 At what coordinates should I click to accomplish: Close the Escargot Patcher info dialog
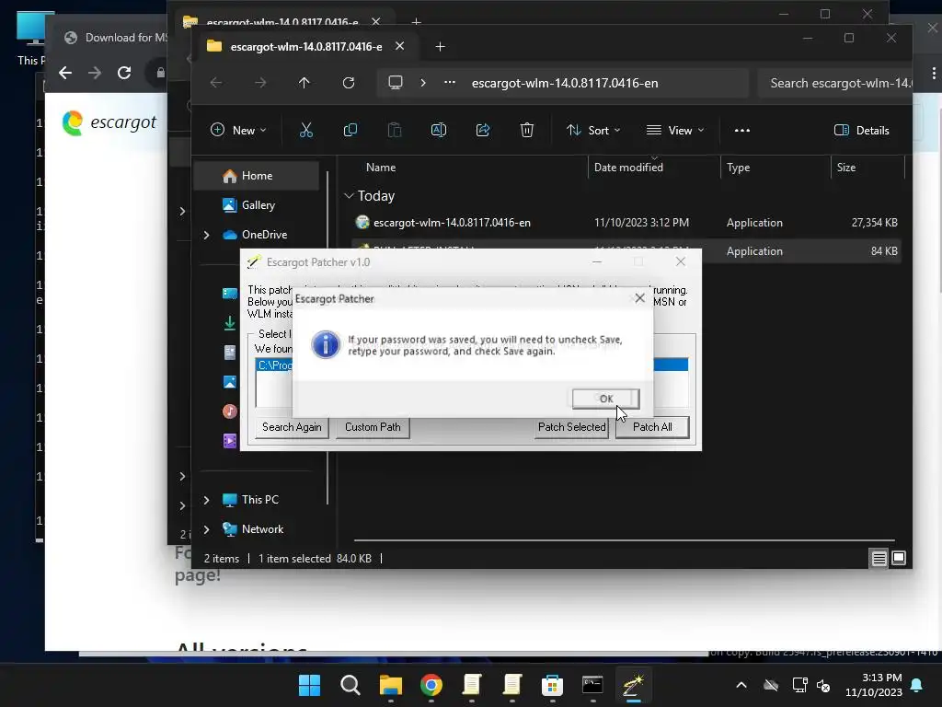(640, 298)
